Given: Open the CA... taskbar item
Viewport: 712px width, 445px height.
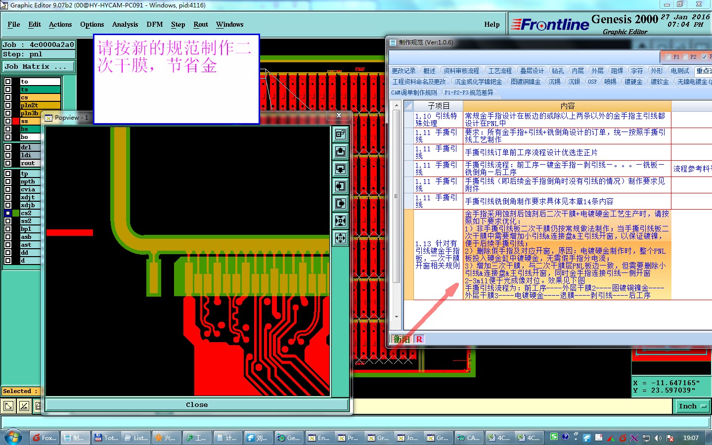Looking at the screenshot, I should pos(469,438).
